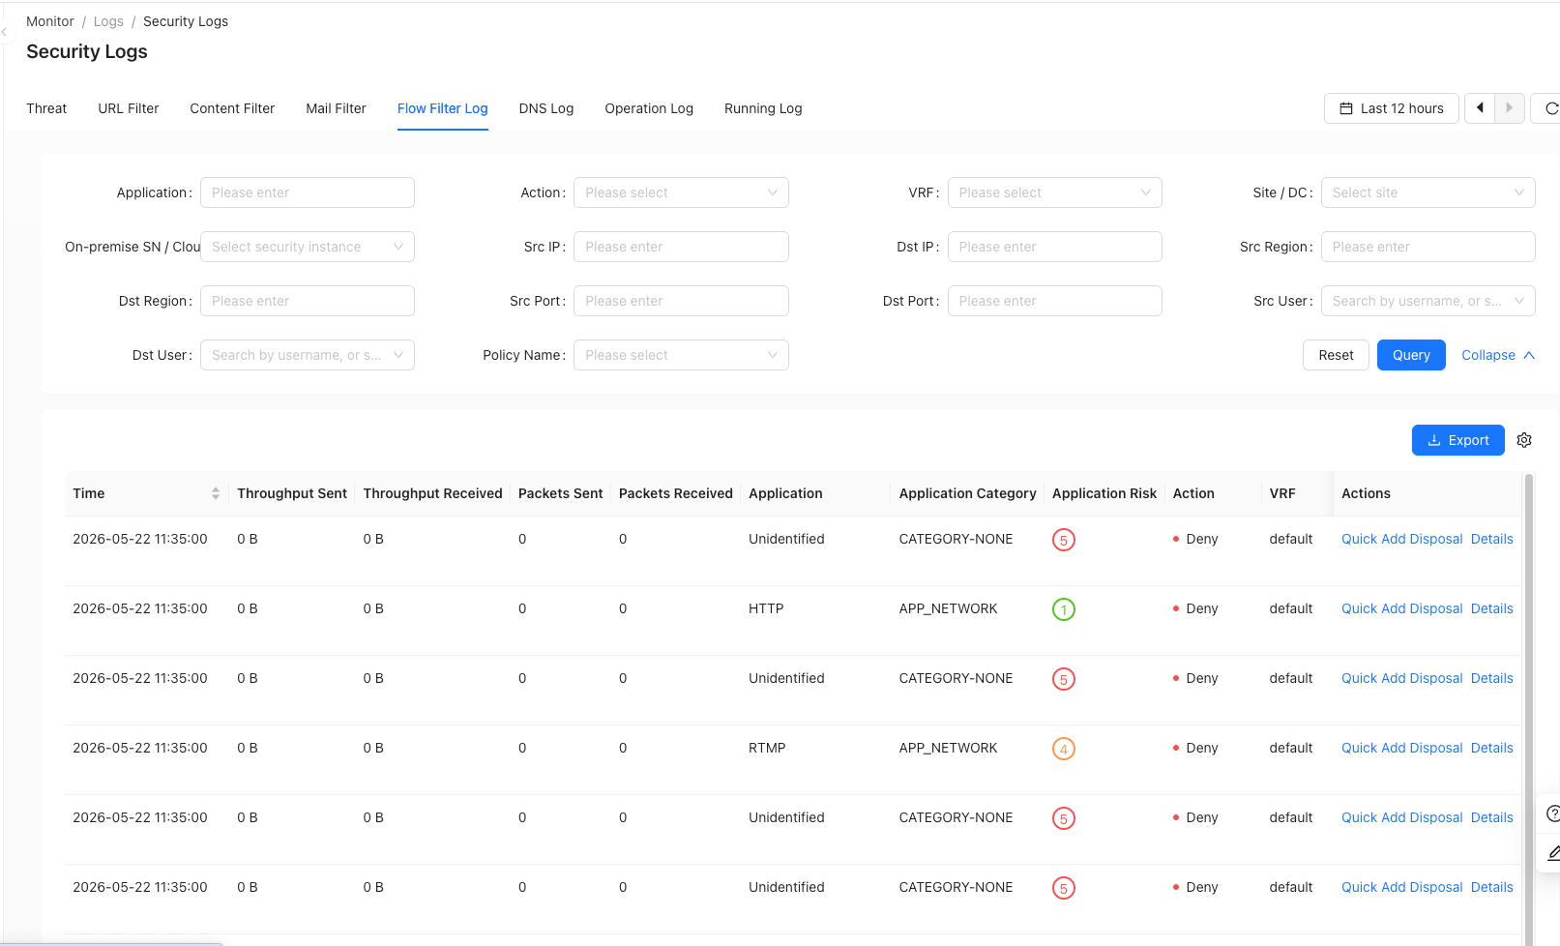Click the Packets Received column header
The image size is (1560, 946).
[675, 493]
